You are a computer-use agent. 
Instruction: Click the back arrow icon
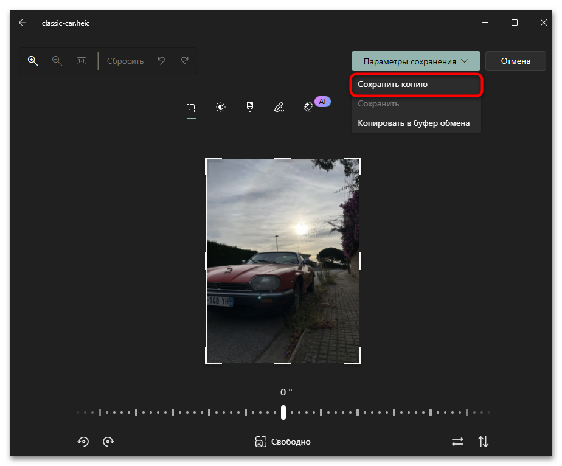pyautogui.click(x=23, y=23)
